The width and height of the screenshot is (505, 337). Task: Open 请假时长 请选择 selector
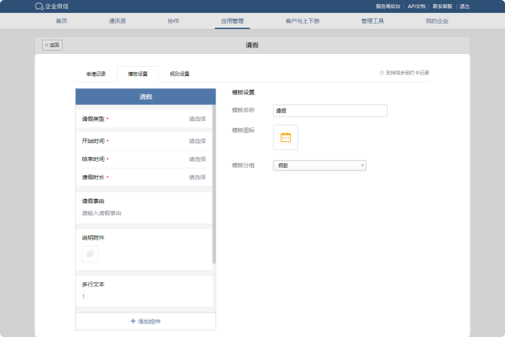click(197, 177)
